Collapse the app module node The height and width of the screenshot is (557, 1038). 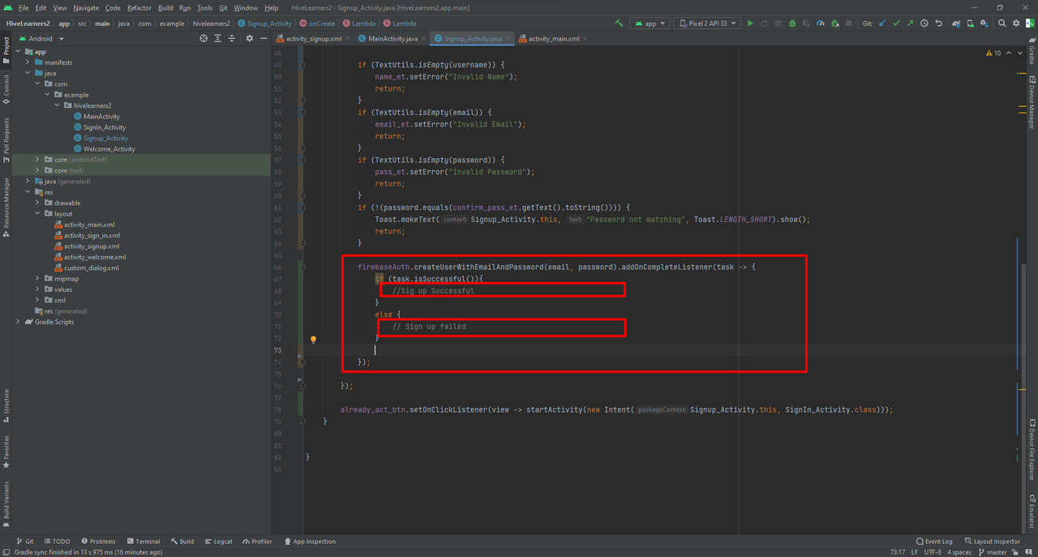tap(19, 52)
